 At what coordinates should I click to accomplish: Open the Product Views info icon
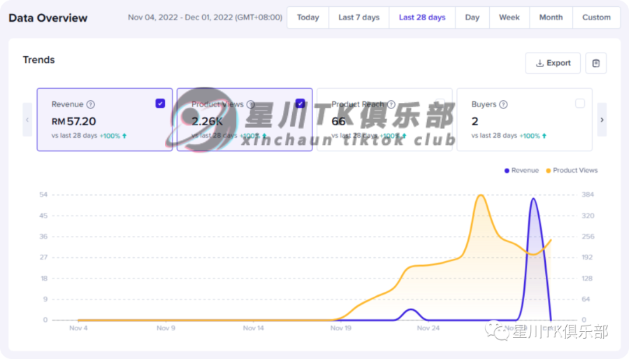[251, 104]
